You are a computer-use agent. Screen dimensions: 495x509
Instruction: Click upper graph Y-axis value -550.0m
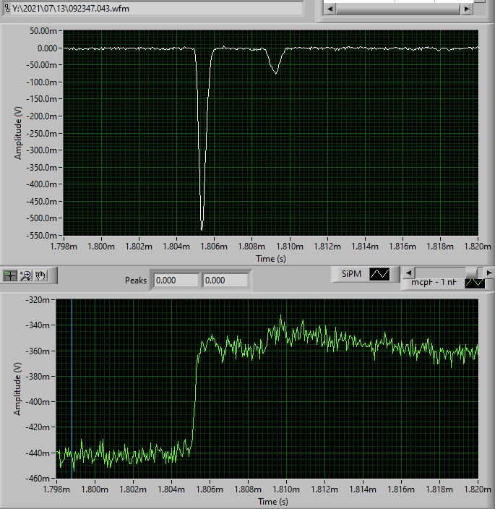coord(41,235)
